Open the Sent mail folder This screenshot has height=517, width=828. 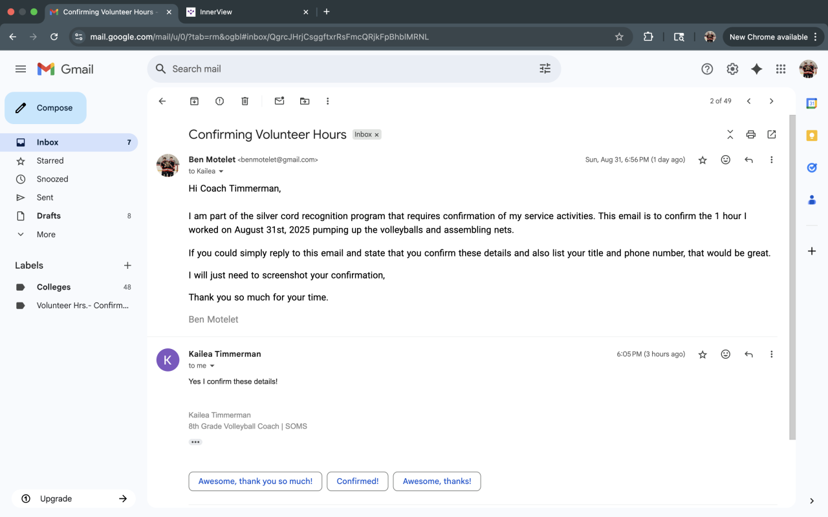point(45,198)
